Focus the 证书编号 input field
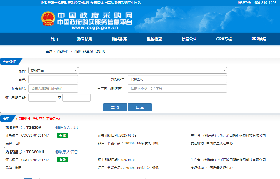The height and width of the screenshot is (179, 280). pos(53,88)
